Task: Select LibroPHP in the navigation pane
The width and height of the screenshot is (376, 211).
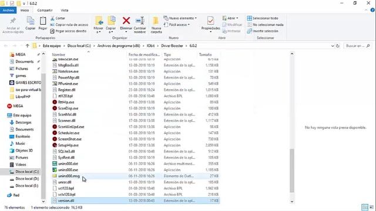Action: pyautogui.click(x=23, y=97)
